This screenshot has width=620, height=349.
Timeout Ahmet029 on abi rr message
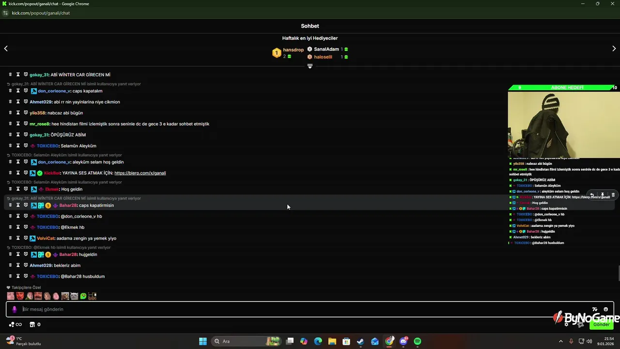pos(18,102)
